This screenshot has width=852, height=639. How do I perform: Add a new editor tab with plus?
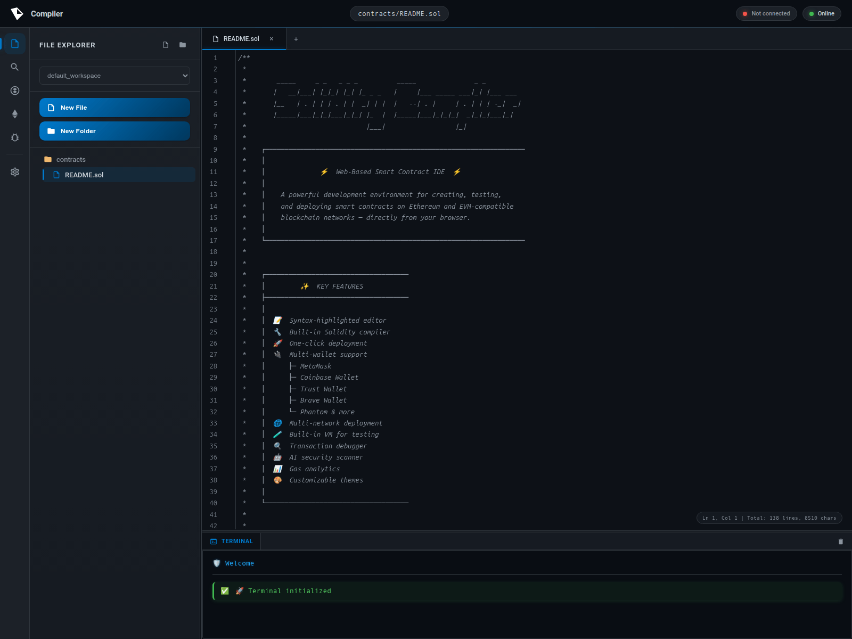296,39
